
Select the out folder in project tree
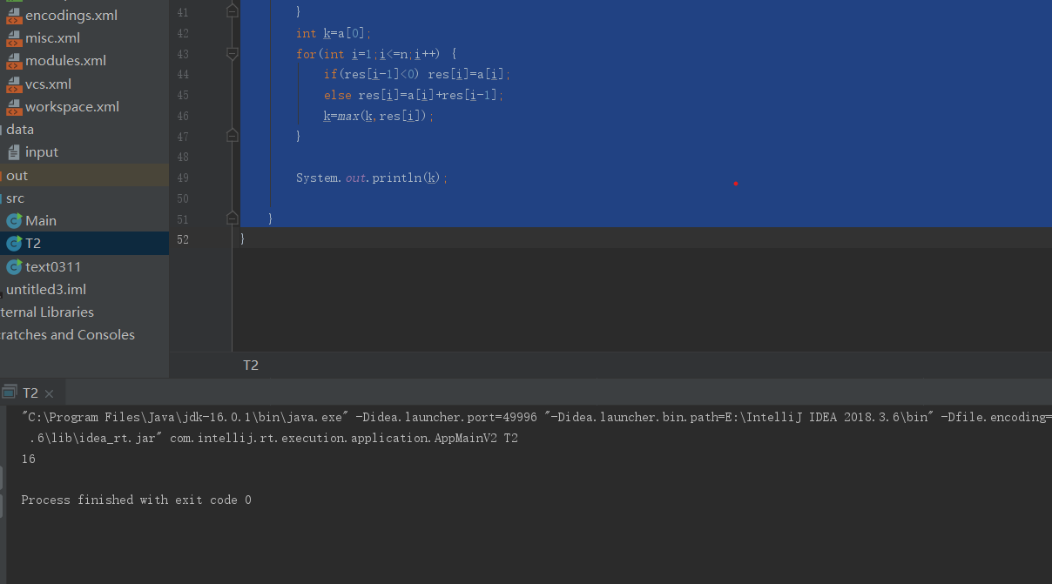(17, 176)
